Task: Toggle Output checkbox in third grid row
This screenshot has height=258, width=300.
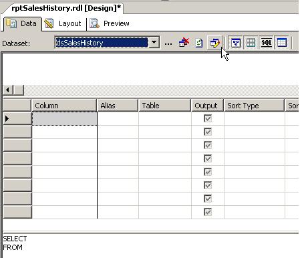Action: click(208, 145)
